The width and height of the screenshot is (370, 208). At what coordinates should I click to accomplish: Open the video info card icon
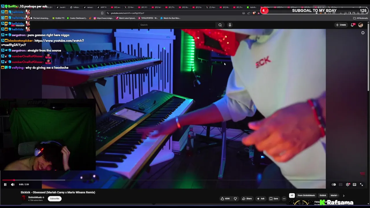(363, 33)
